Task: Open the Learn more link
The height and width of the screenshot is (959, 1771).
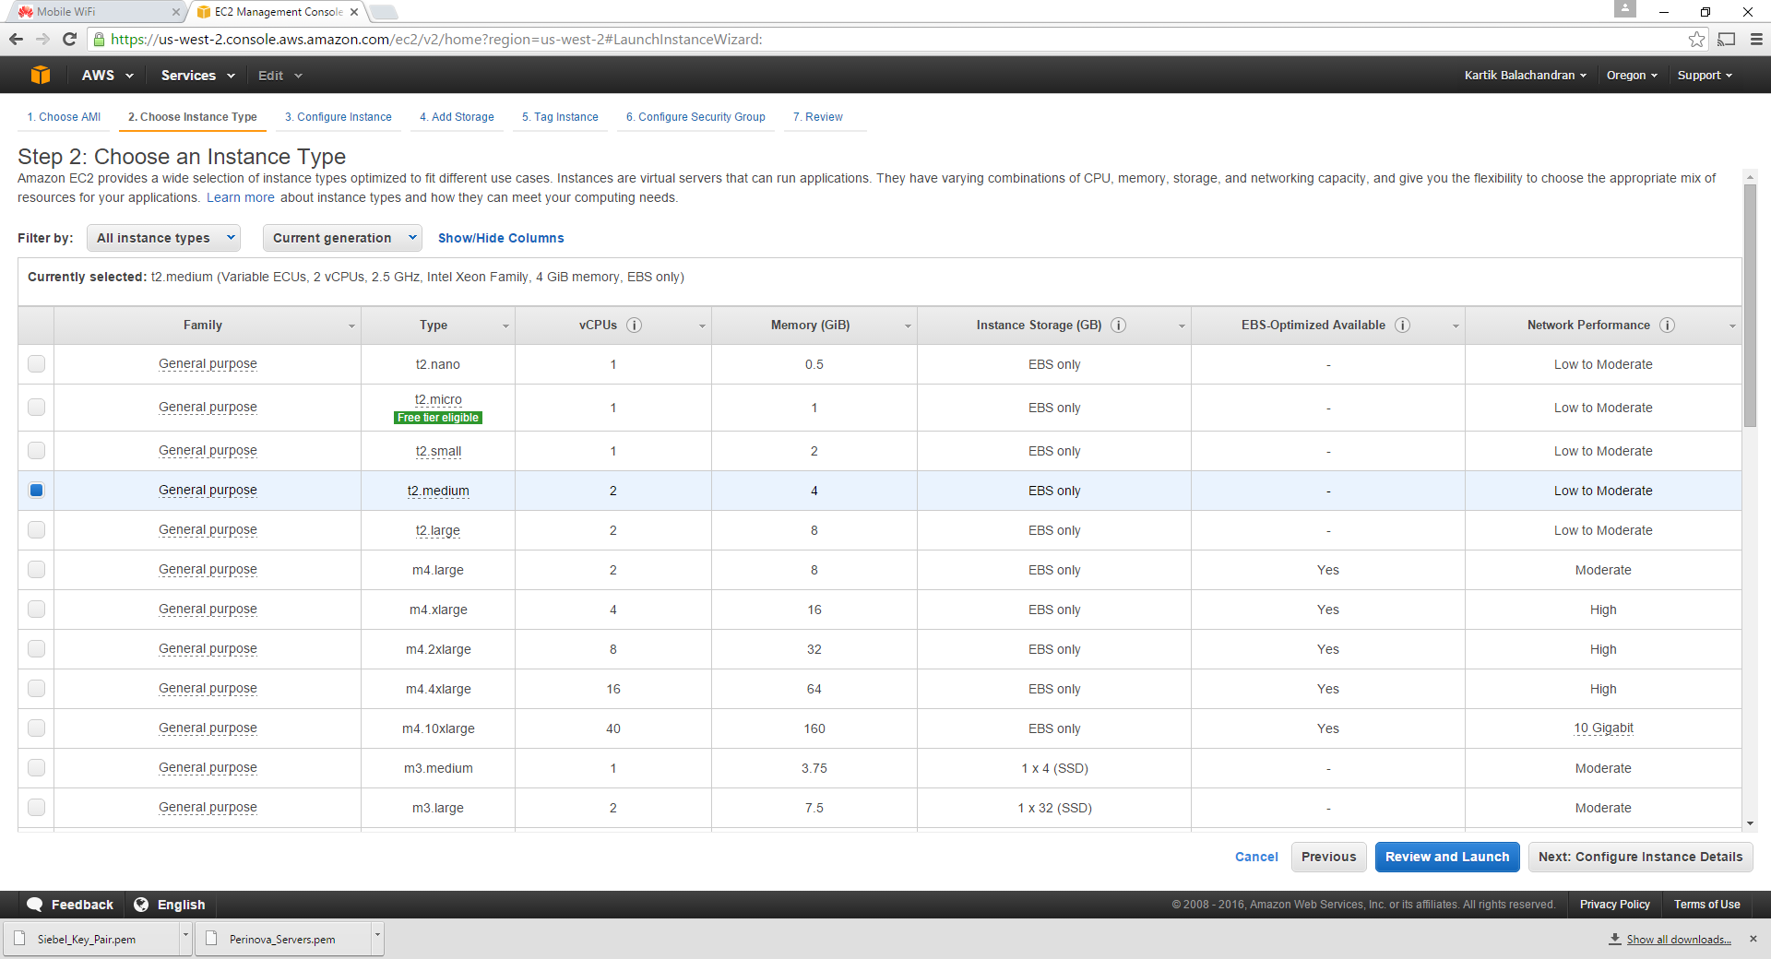Action: click(x=241, y=197)
